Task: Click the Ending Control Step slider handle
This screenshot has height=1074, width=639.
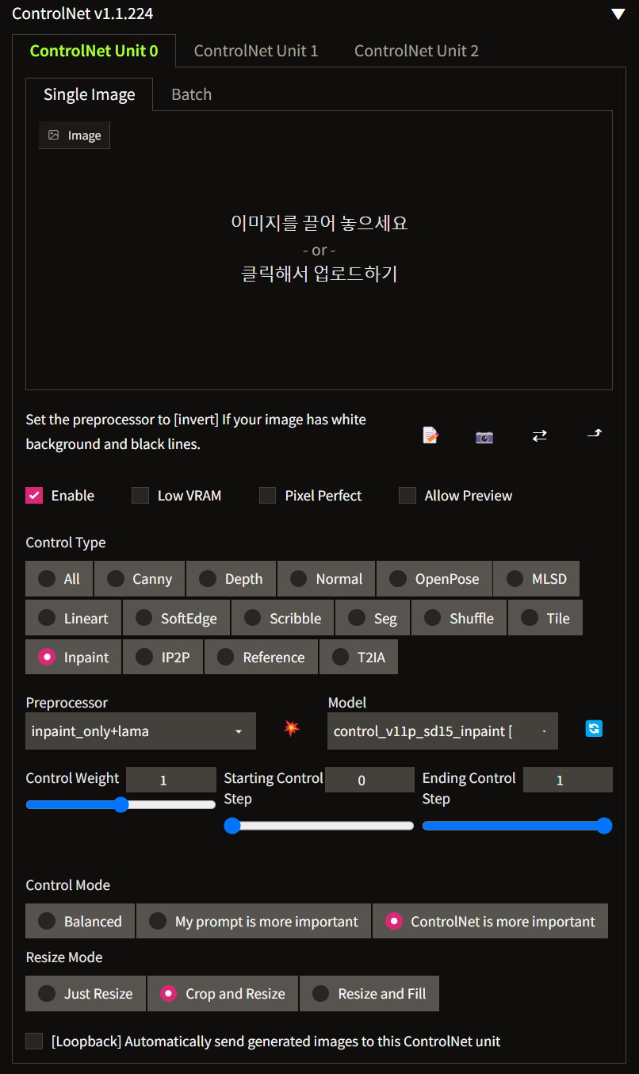Action: (x=604, y=826)
